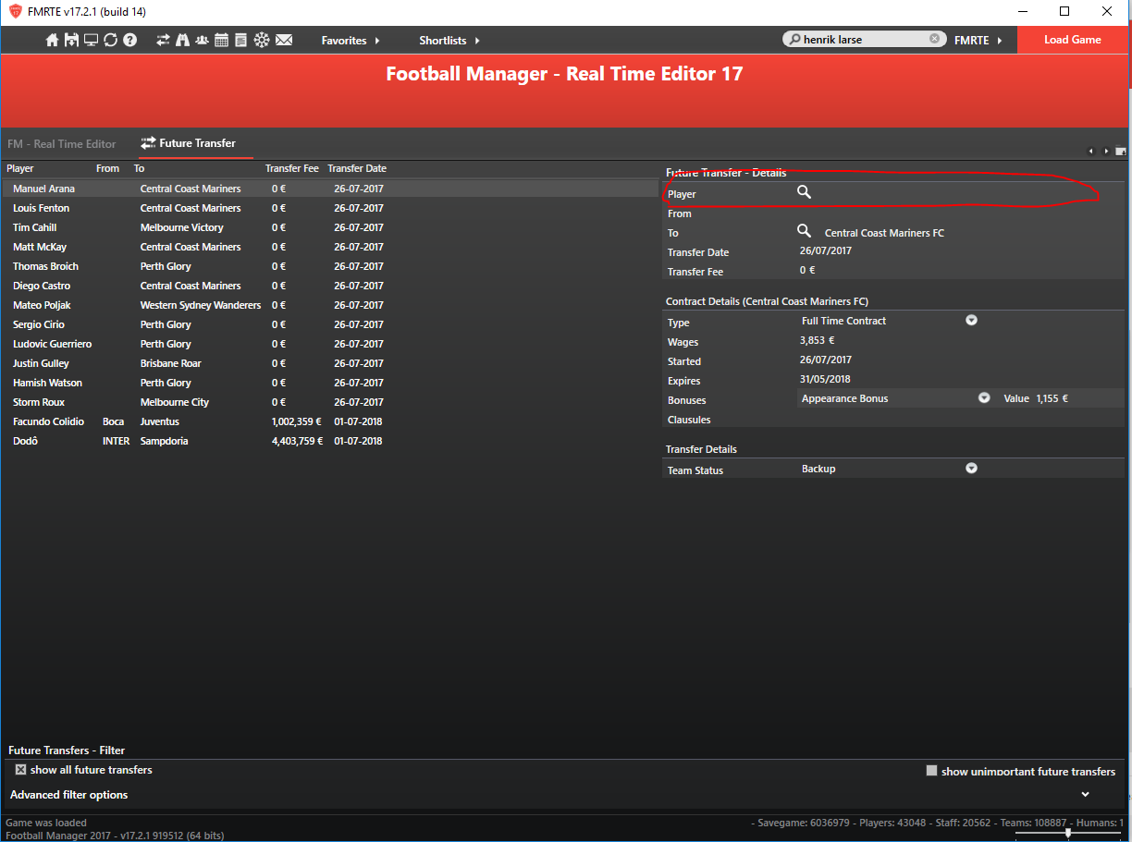Click the binoculars scout icon
This screenshot has height=842, width=1132.
(x=182, y=41)
